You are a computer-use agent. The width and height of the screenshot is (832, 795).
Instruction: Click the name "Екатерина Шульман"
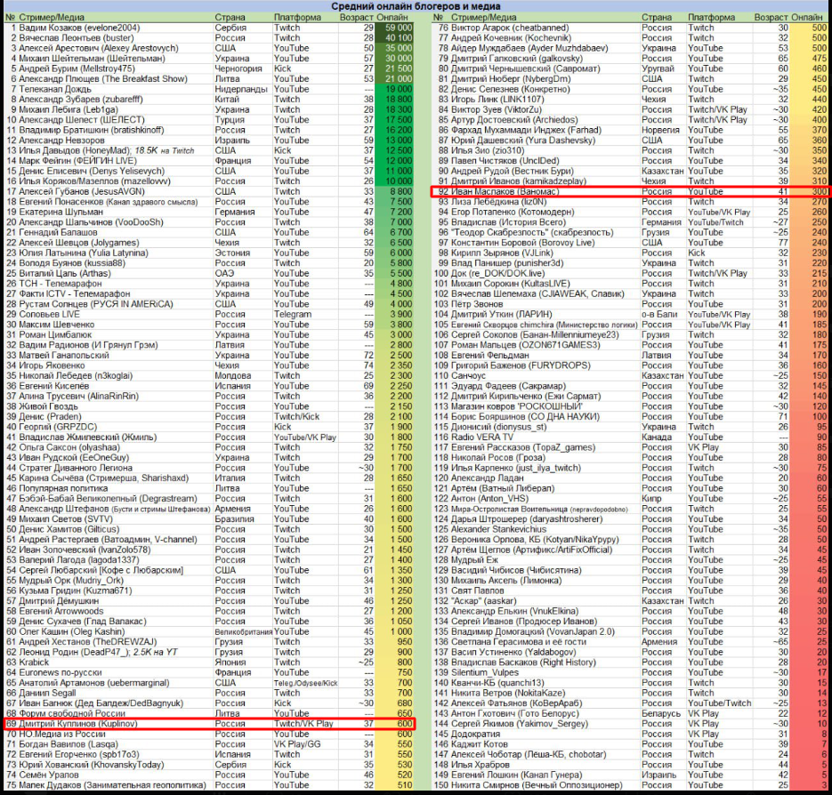pyautogui.click(x=61, y=212)
